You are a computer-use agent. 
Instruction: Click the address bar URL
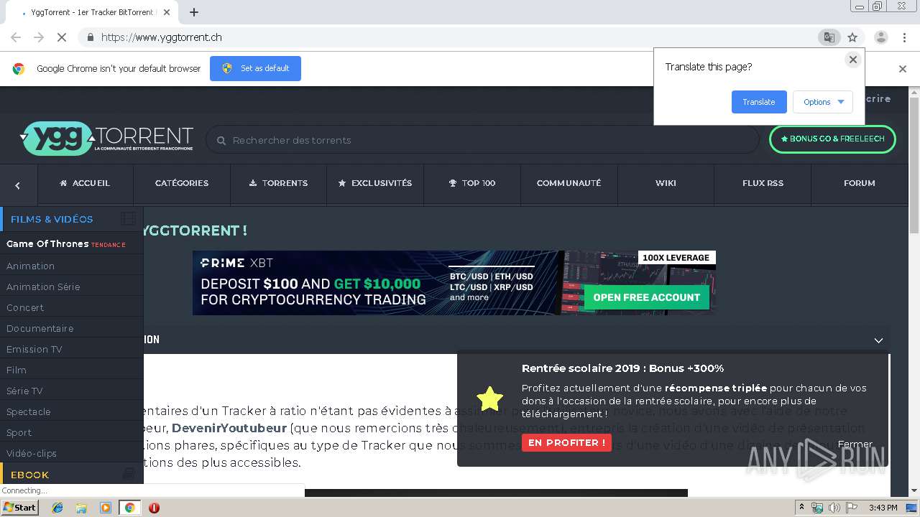(x=162, y=37)
